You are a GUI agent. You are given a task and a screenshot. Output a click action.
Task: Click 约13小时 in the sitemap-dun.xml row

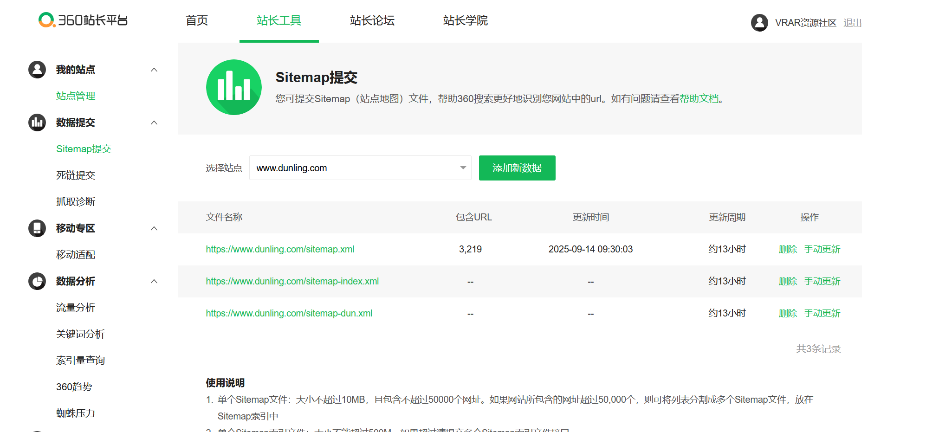[727, 313]
